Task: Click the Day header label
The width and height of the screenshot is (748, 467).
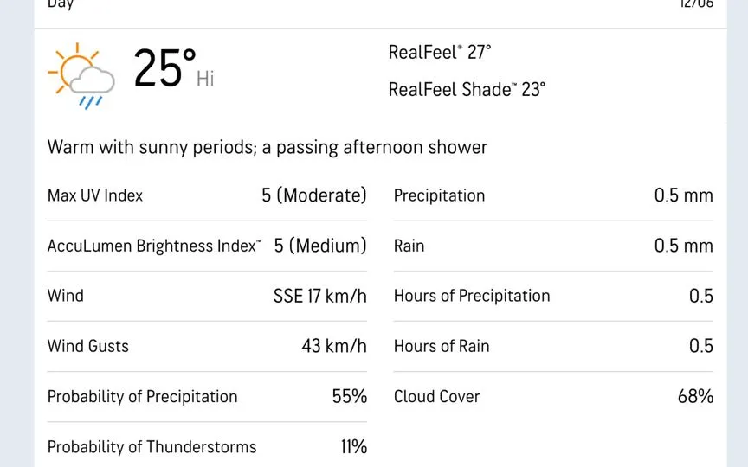Action: (x=61, y=4)
